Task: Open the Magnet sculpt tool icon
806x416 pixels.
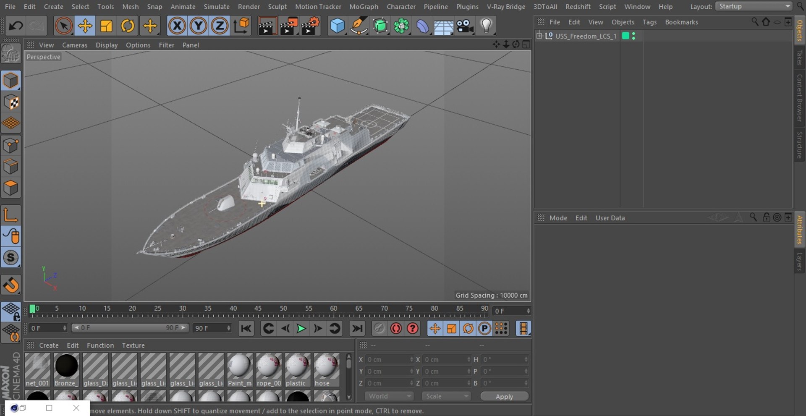Action: click(11, 285)
